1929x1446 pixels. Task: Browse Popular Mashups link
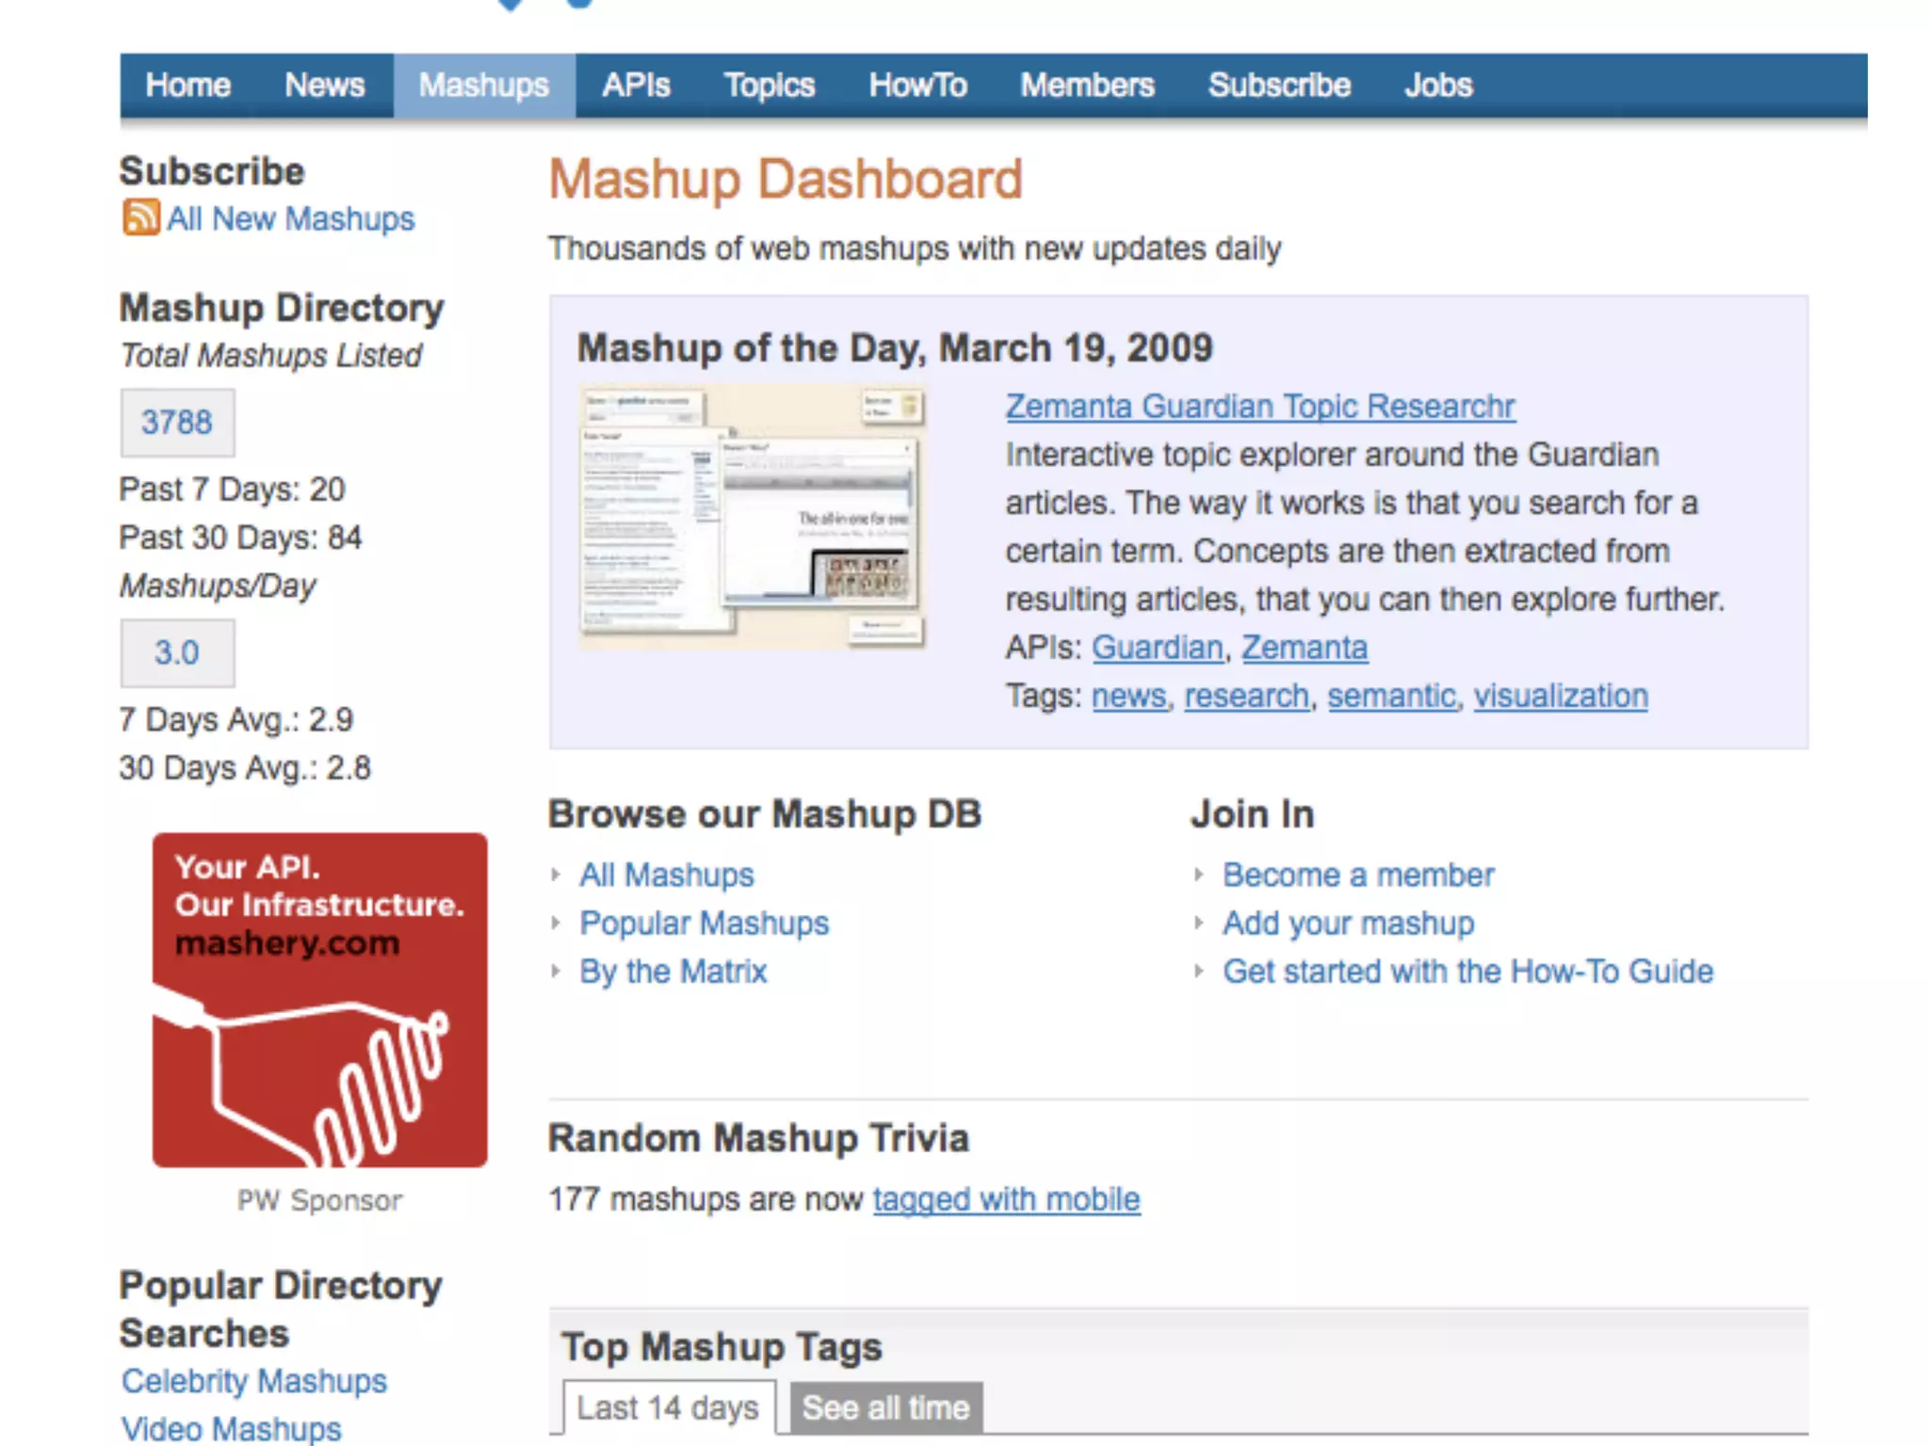704,924
